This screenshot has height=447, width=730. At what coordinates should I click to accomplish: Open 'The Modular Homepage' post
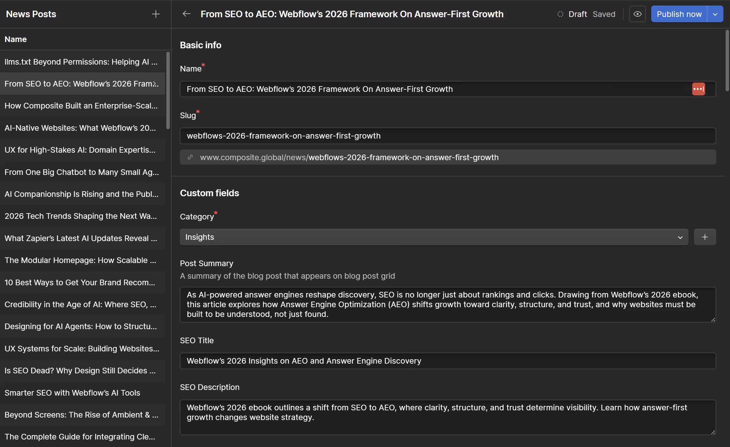pos(83,260)
